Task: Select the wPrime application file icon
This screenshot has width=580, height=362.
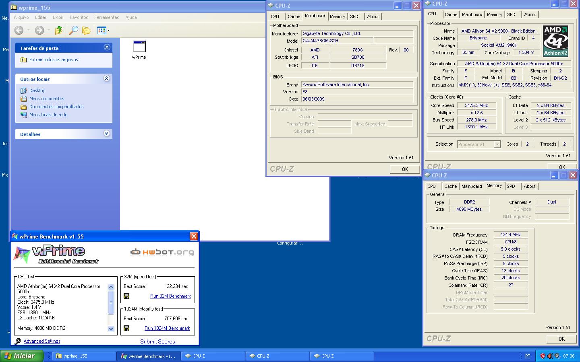Action: click(139, 47)
